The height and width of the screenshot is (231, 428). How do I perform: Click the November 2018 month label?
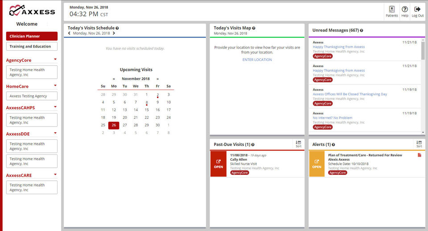click(x=136, y=79)
